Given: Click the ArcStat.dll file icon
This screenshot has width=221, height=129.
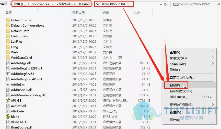Looking at the screenshot, I should 8,106.
